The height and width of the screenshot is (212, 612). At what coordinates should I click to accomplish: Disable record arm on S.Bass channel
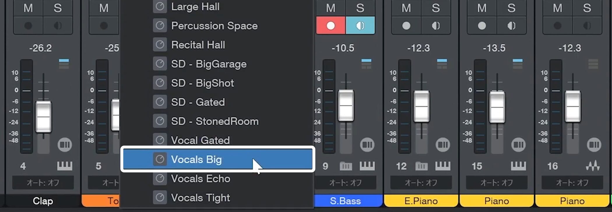click(x=331, y=26)
